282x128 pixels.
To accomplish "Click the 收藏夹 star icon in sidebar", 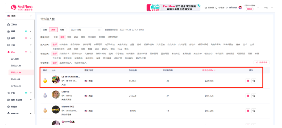I will point(8,107).
